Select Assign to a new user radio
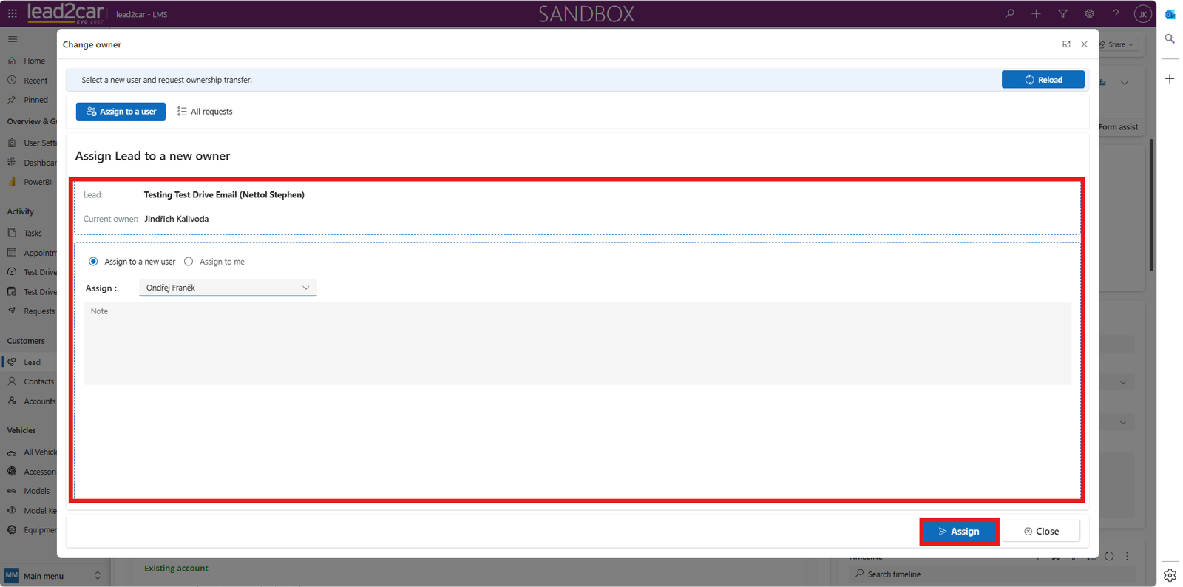The height and width of the screenshot is (587, 1183). [x=93, y=262]
